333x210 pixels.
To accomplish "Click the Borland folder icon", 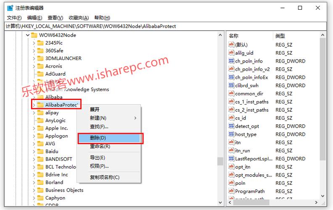I will [x=40, y=182].
